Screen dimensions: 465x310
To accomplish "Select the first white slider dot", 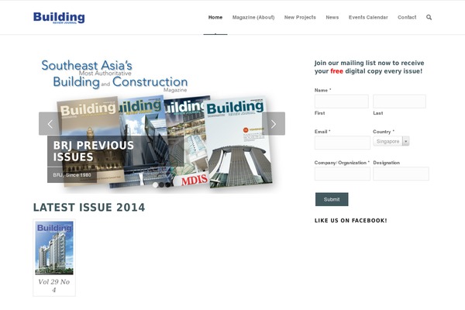I will coord(155,184).
